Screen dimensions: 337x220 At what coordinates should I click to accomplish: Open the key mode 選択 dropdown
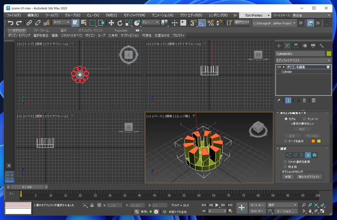pos(282,205)
